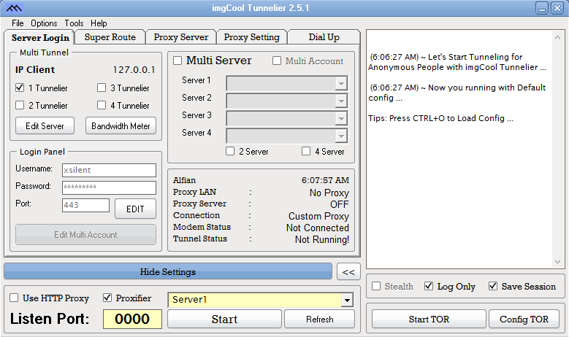Open the File menu

click(18, 23)
